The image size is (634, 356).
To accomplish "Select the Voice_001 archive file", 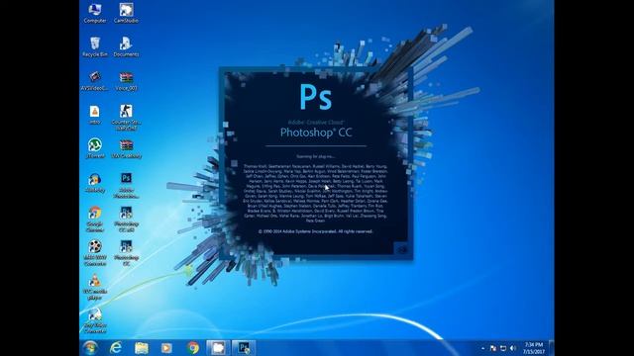I will [x=126, y=81].
